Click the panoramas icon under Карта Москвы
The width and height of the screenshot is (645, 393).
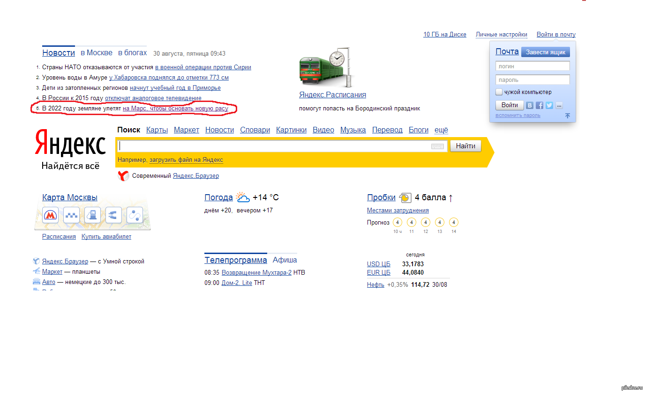click(113, 215)
